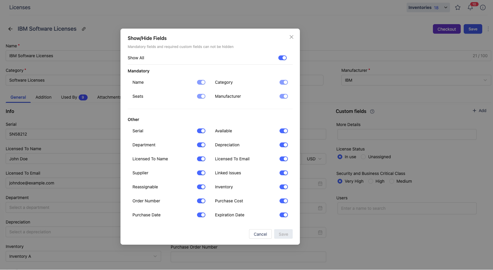Open the USD currency dropdown

click(x=314, y=159)
